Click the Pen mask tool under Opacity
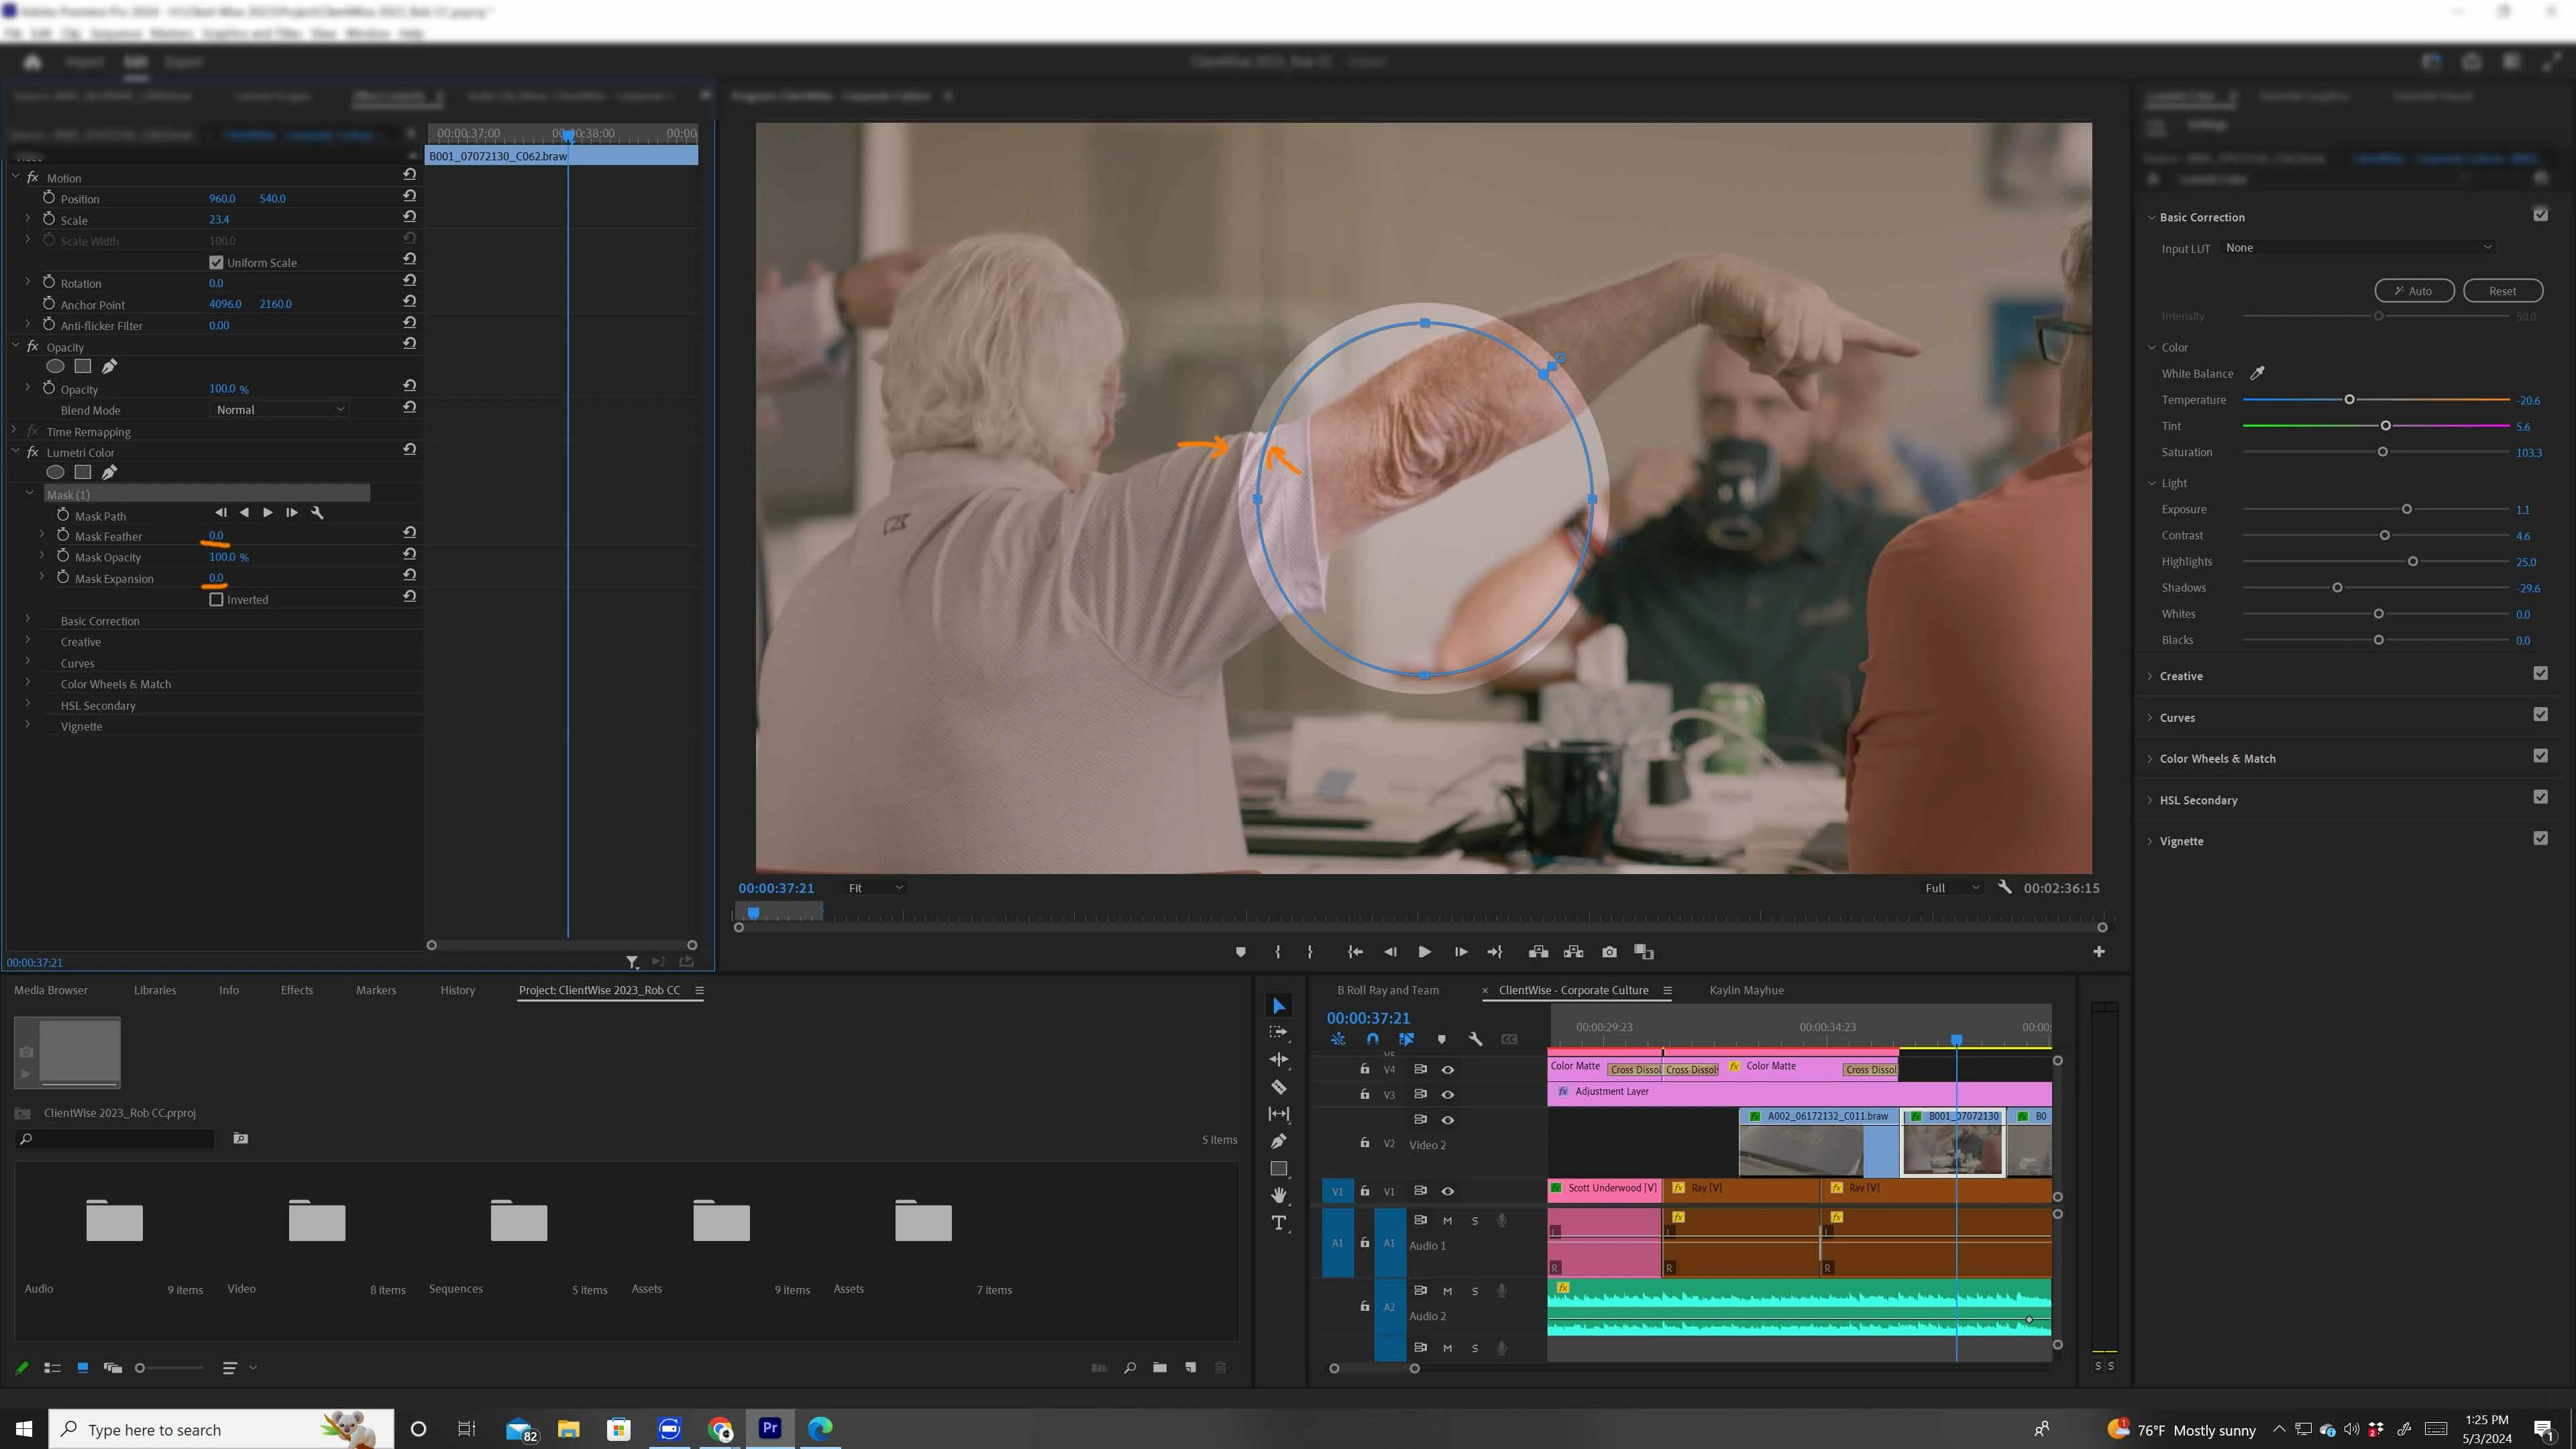This screenshot has height=1449, width=2576. tap(109, 366)
